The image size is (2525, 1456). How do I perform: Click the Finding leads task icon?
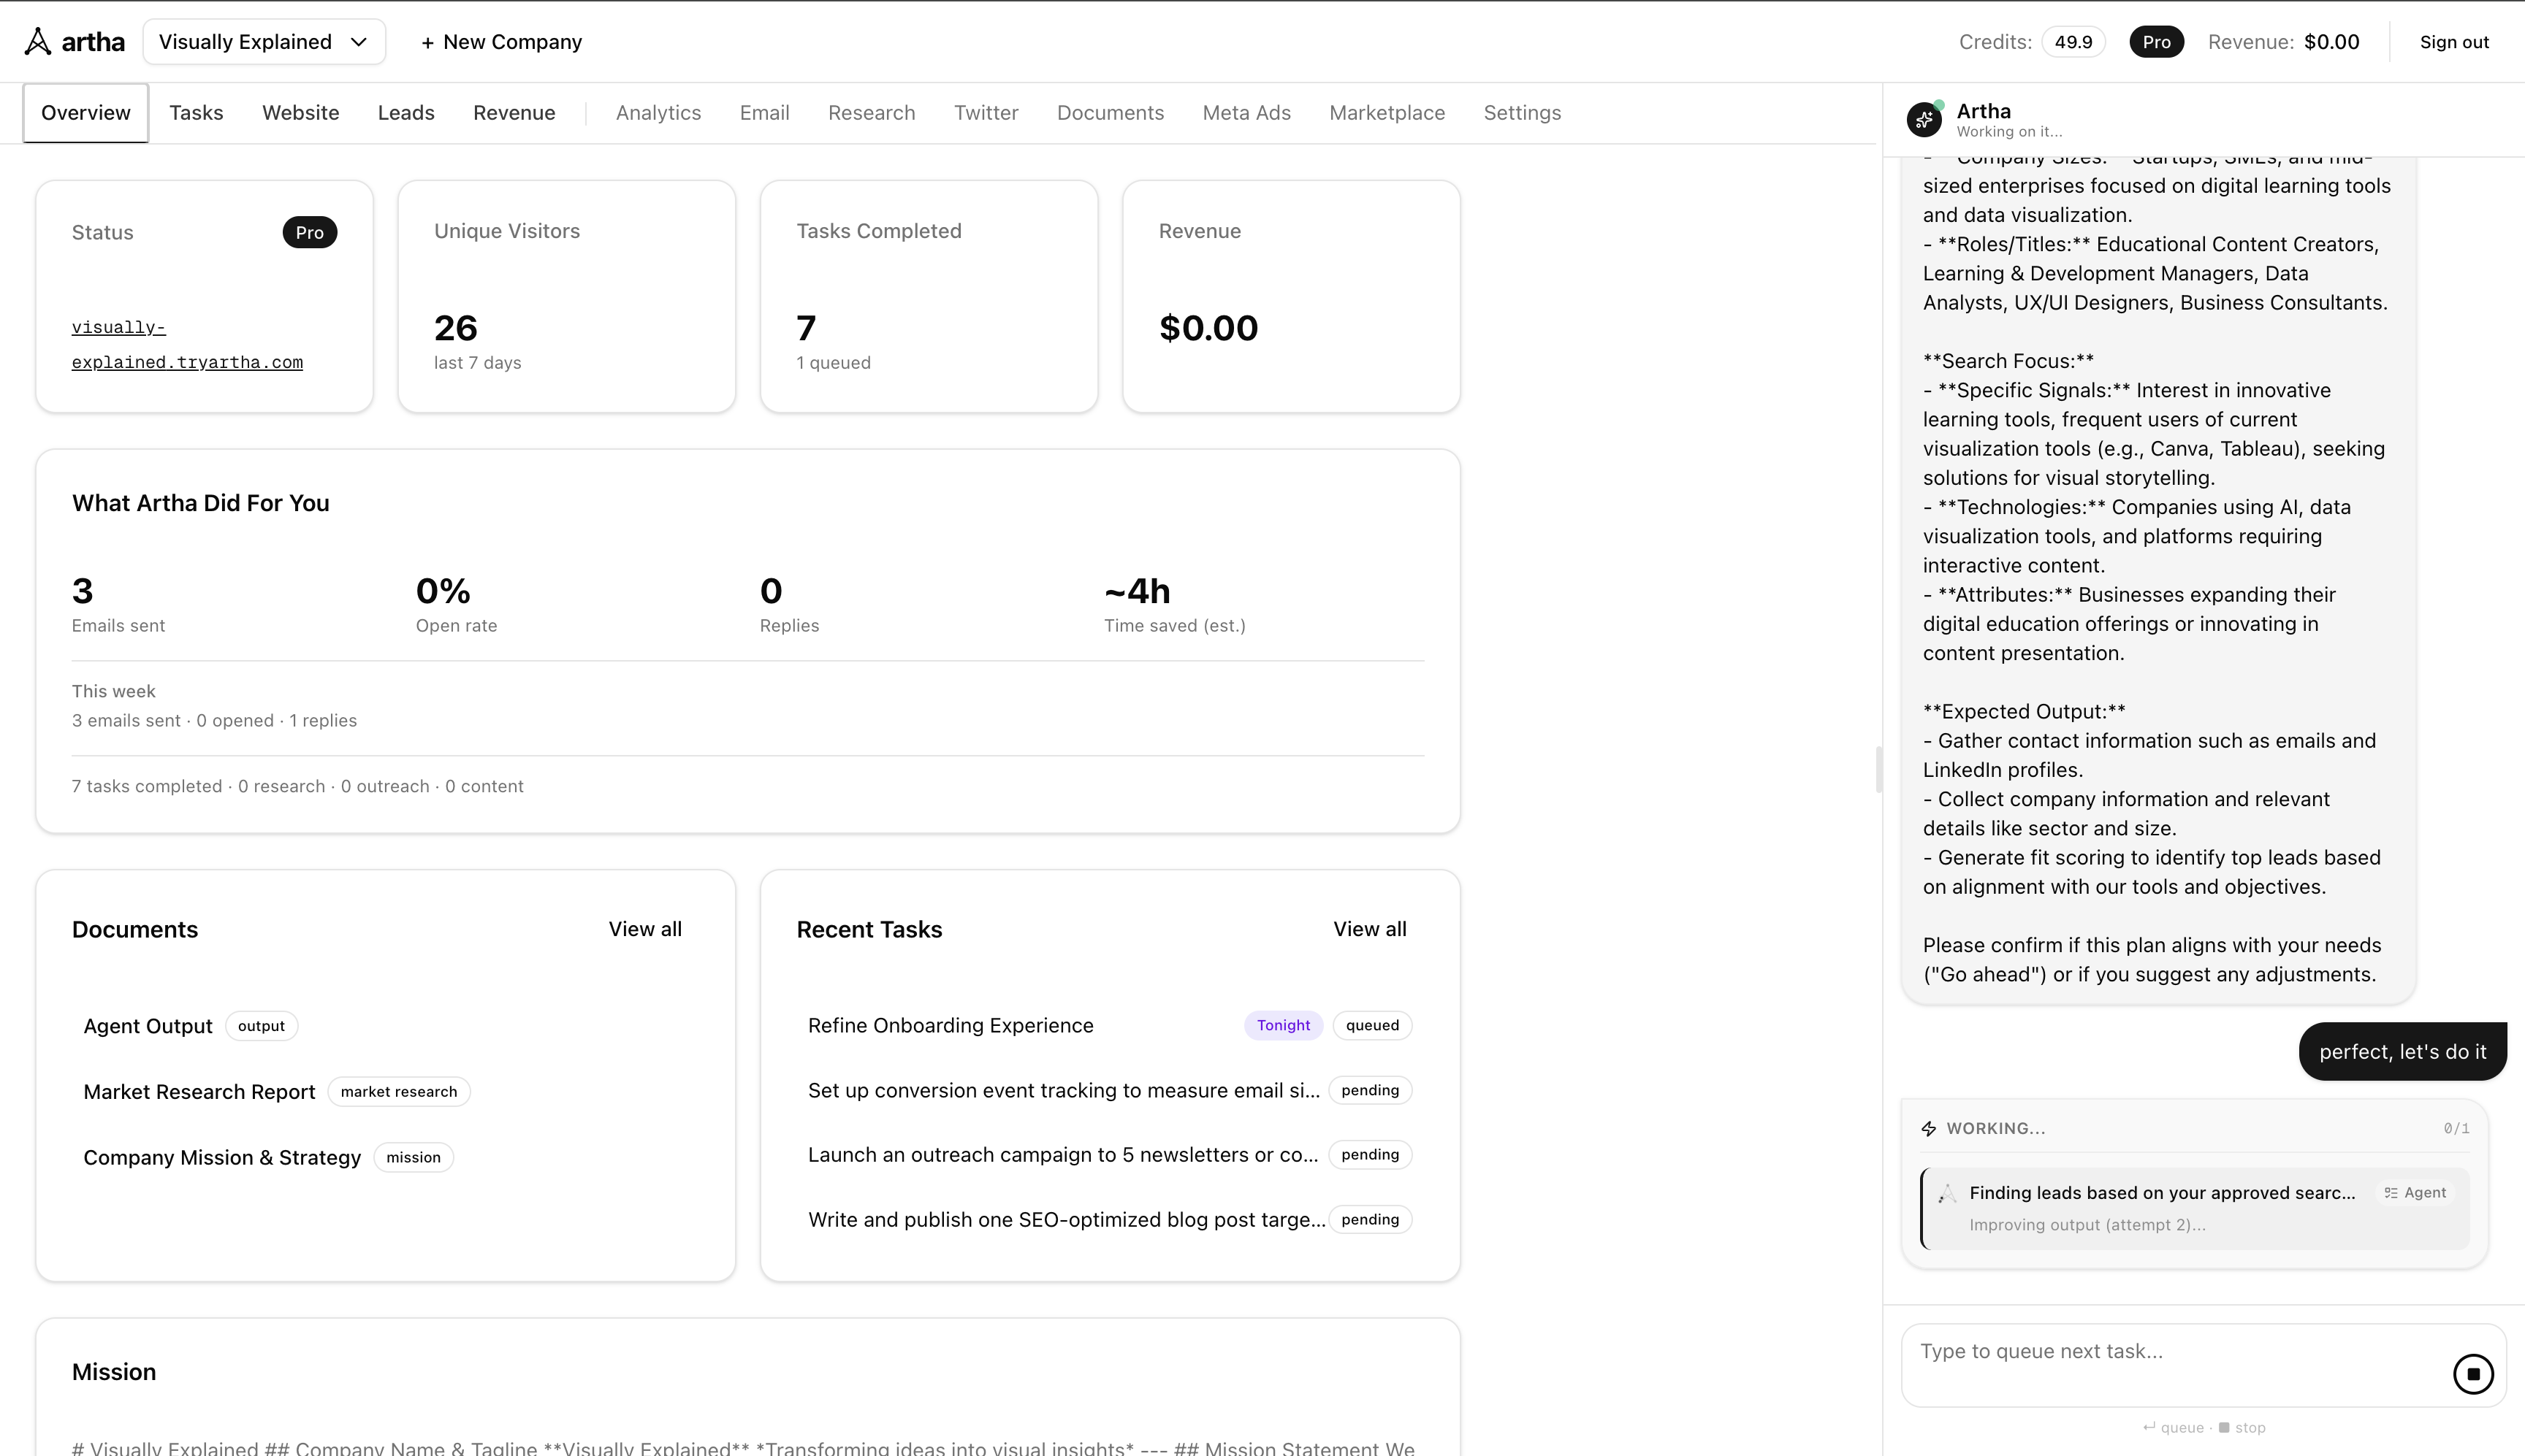point(1947,1194)
